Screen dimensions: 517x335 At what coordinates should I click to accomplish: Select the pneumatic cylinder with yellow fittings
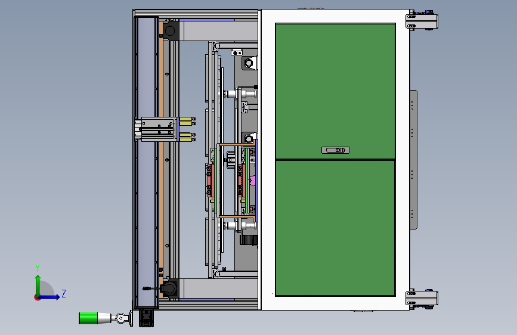point(165,129)
